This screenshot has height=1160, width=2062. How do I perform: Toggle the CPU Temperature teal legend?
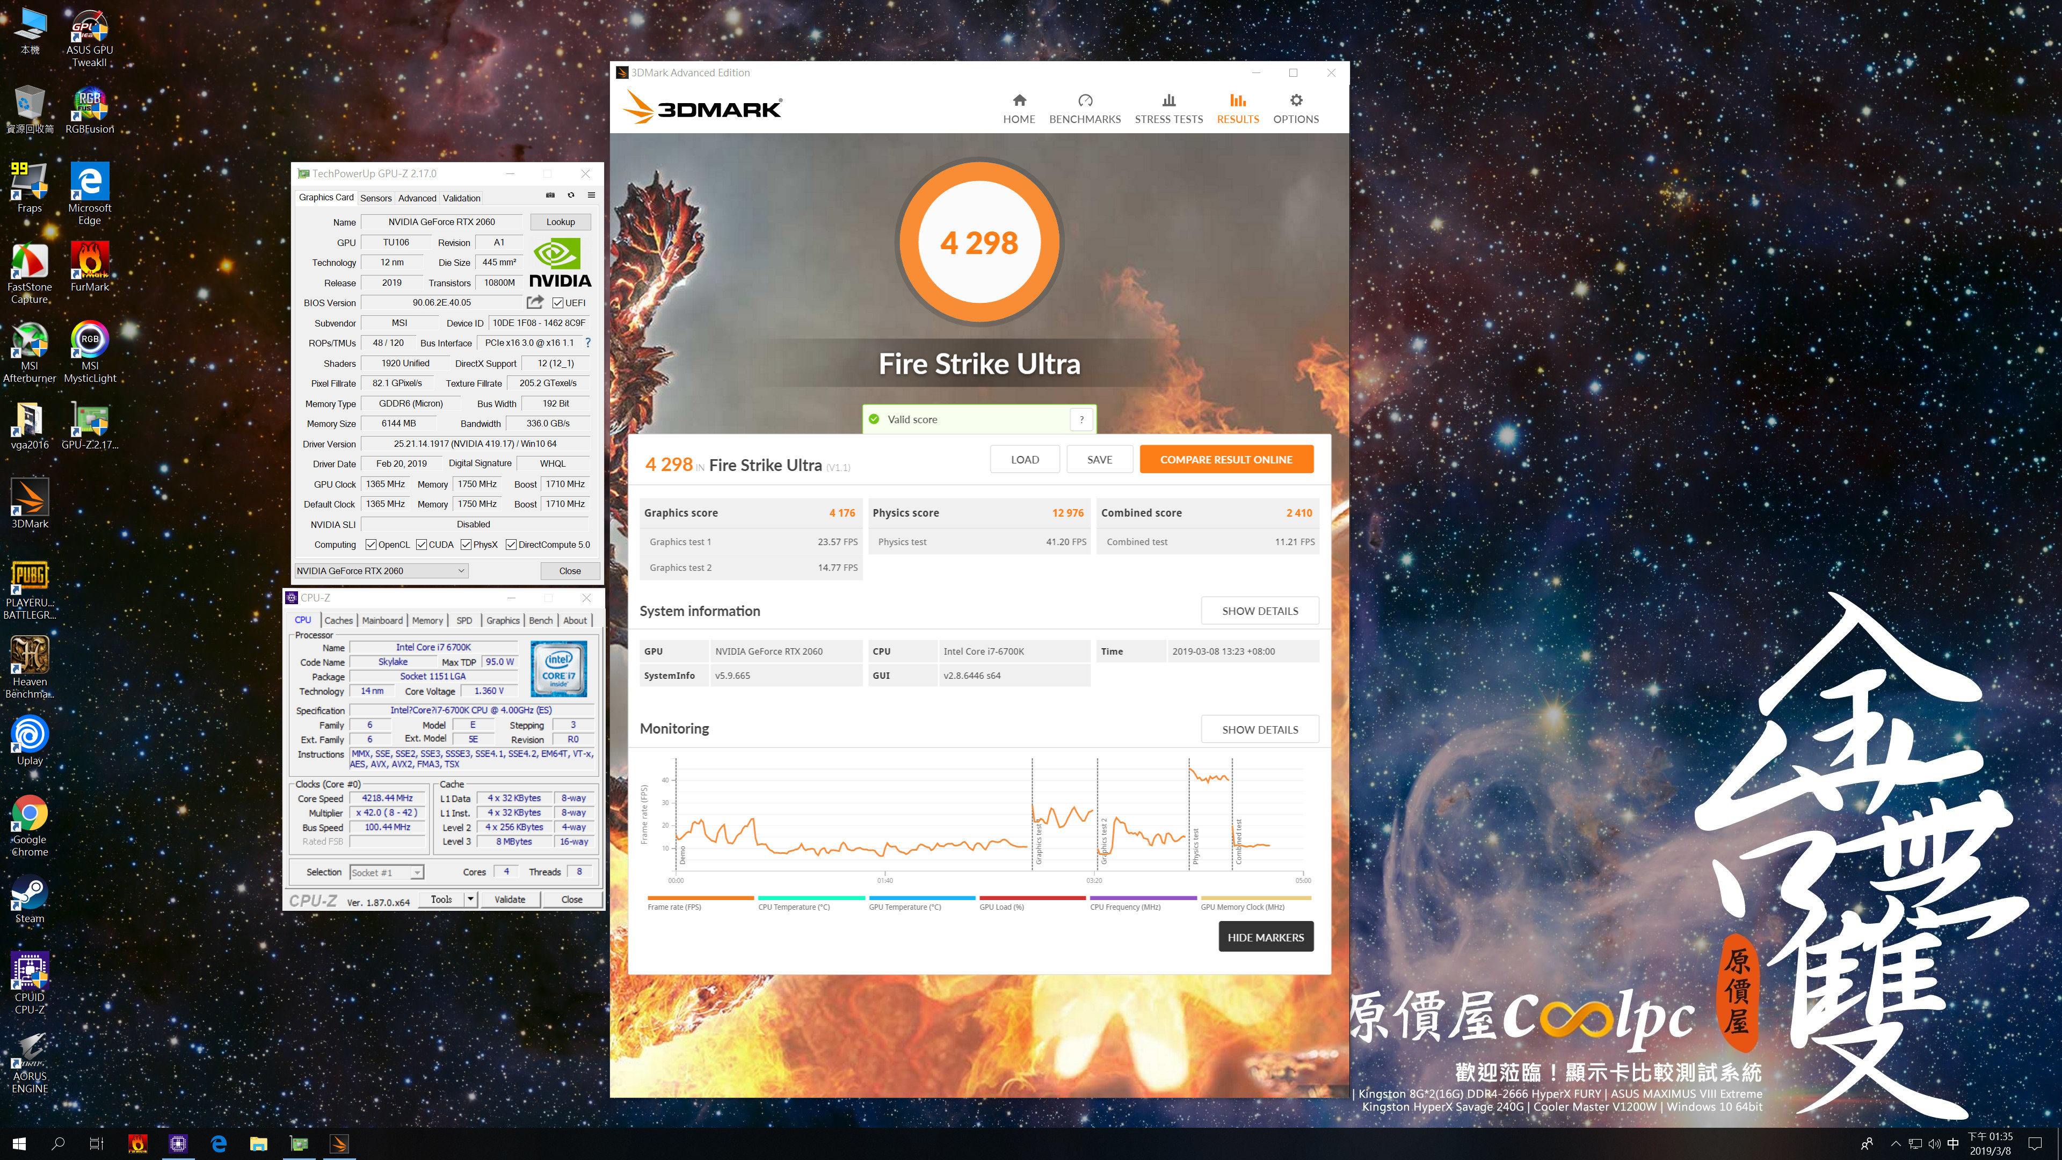[x=810, y=903]
